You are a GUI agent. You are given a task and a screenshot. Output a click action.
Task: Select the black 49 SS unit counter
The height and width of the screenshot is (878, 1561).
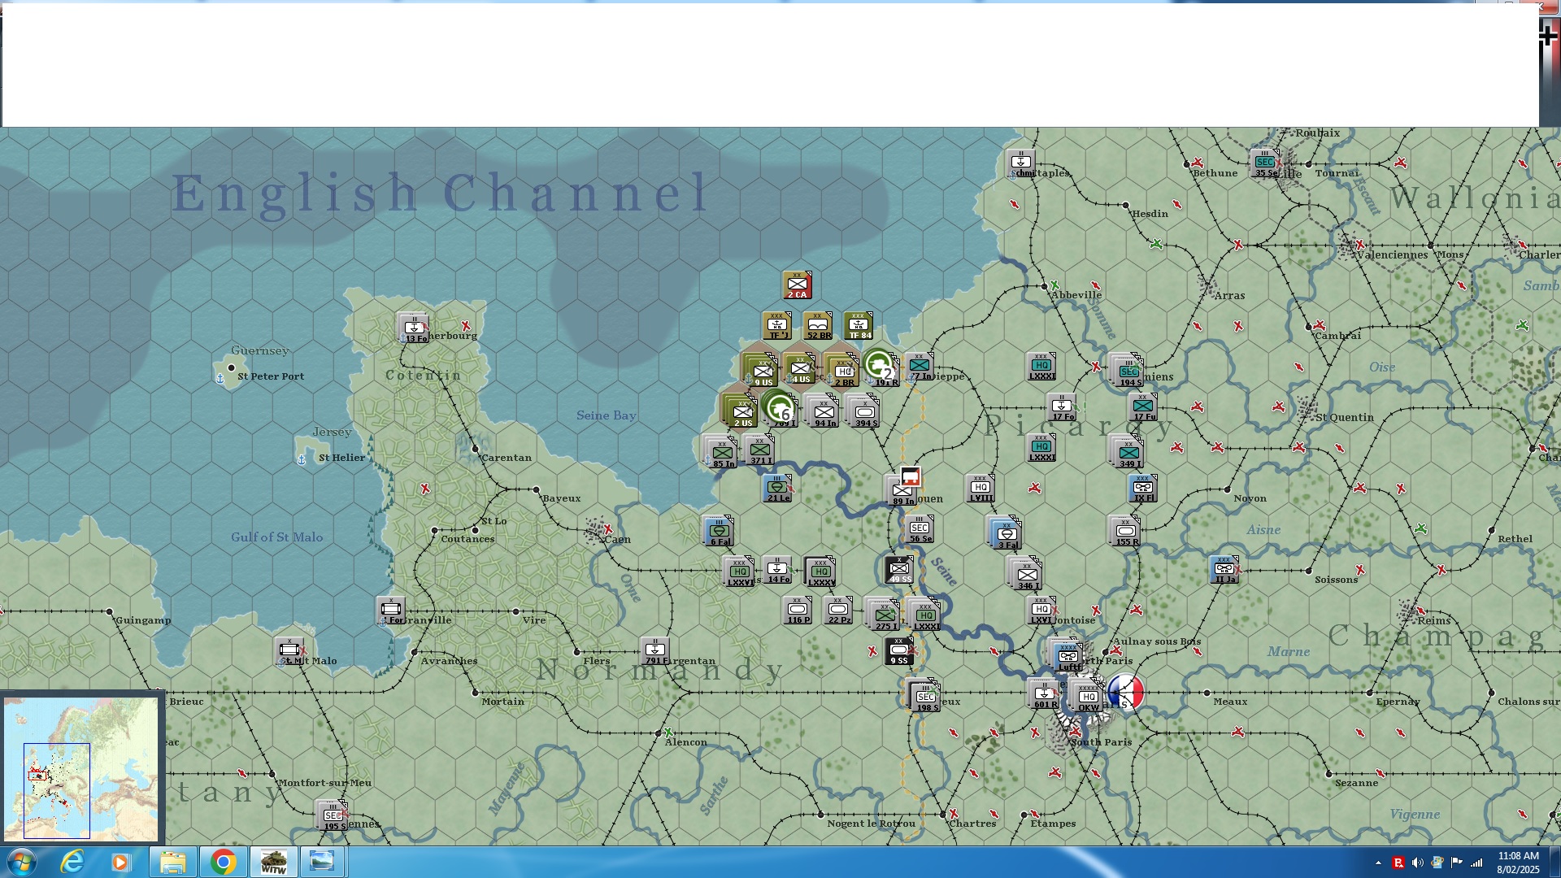coord(899,570)
